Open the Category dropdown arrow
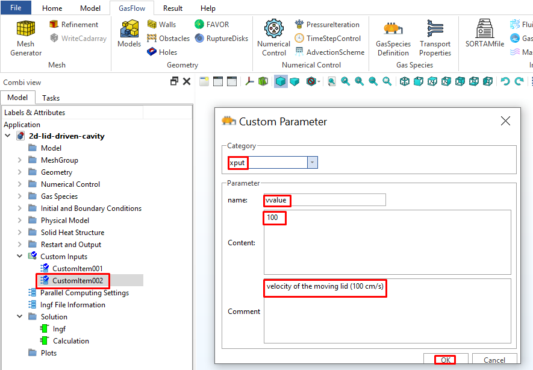Image resolution: width=533 pixels, height=370 pixels. click(x=312, y=163)
